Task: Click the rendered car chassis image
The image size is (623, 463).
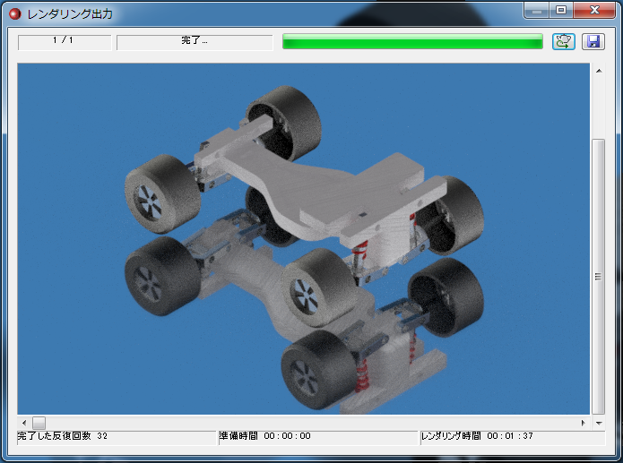Action: click(304, 239)
